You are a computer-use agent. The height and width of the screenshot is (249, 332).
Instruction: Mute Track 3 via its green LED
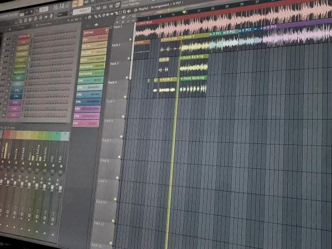(x=127, y=77)
